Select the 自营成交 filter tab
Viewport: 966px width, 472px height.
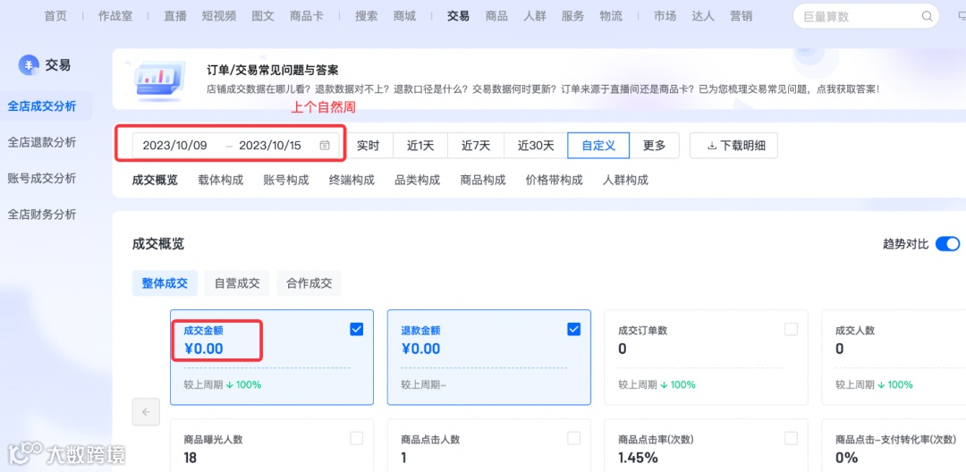[x=237, y=283]
